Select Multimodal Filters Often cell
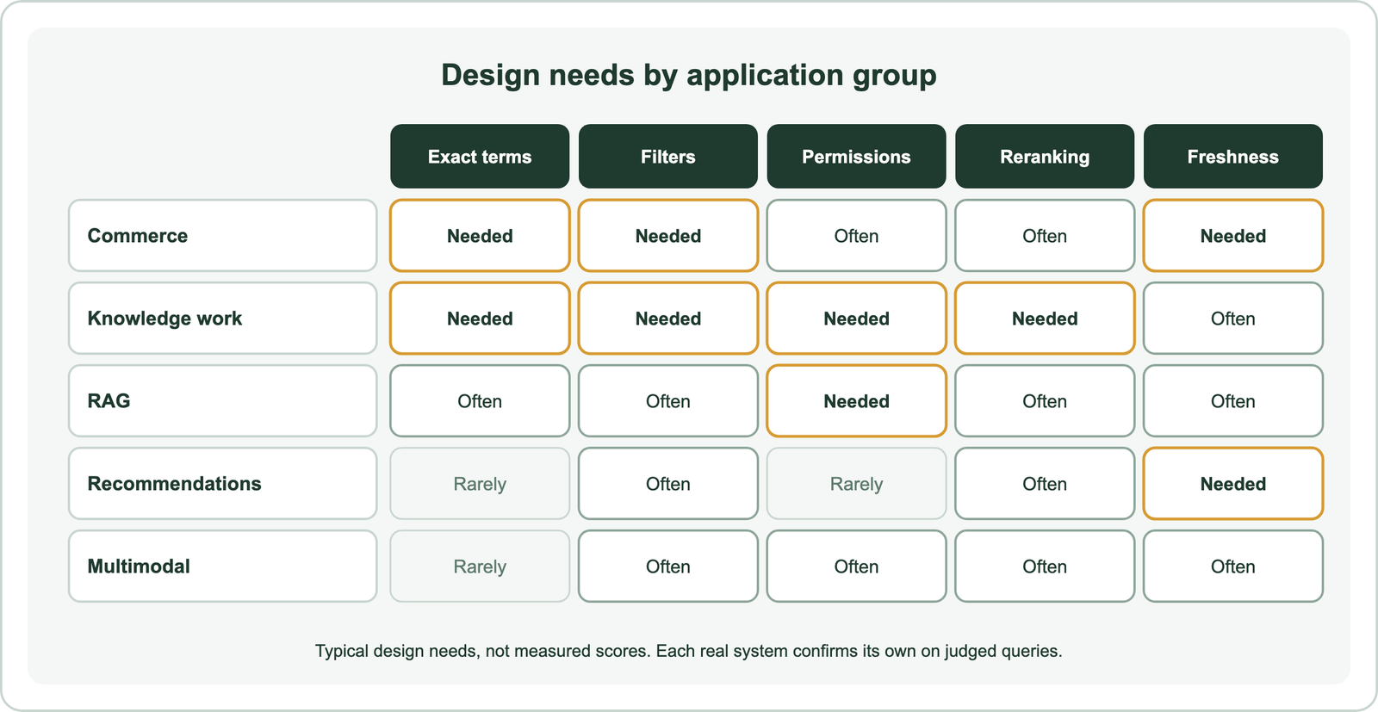The height and width of the screenshot is (712, 1378). click(668, 567)
